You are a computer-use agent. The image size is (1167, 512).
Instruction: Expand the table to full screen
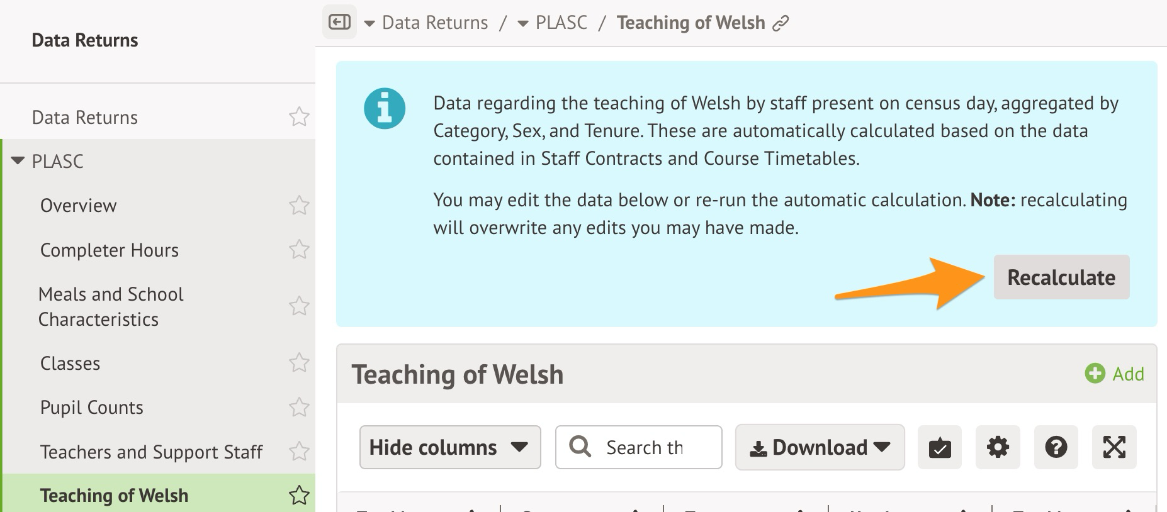1114,447
